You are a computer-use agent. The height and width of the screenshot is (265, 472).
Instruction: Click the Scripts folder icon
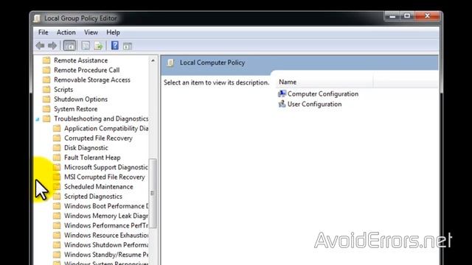(46, 90)
